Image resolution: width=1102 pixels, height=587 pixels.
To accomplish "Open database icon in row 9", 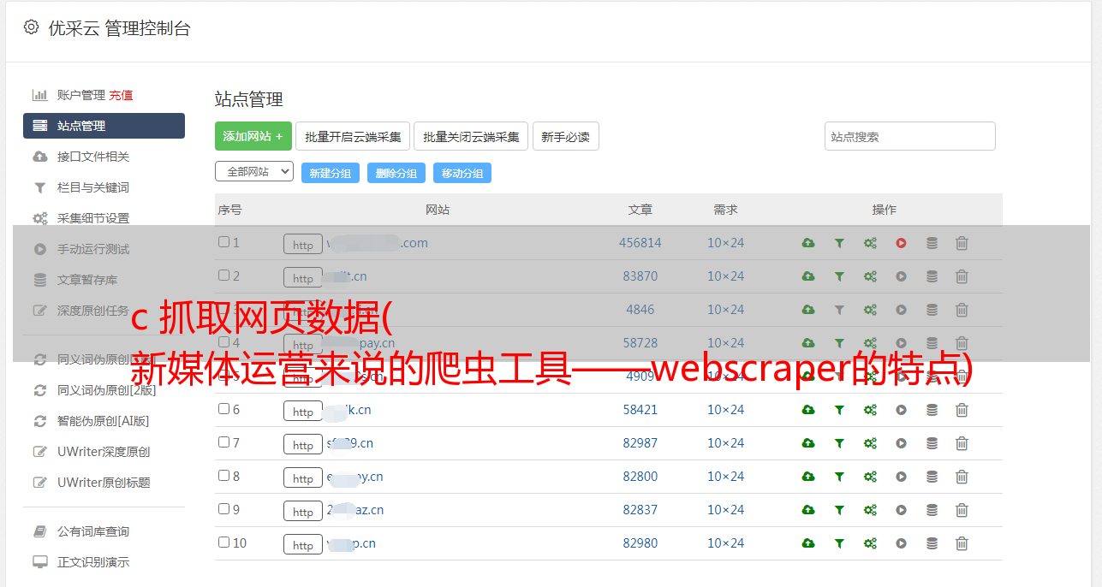I will pyautogui.click(x=932, y=510).
